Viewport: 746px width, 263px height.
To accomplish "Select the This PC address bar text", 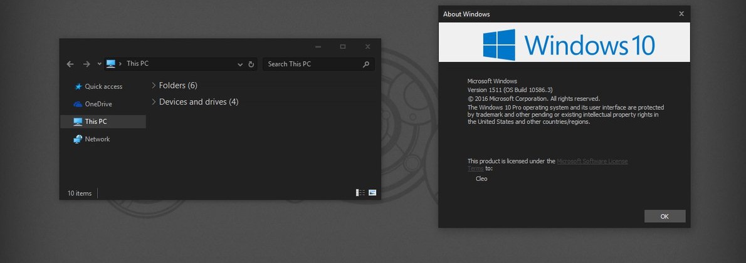I will (x=137, y=64).
